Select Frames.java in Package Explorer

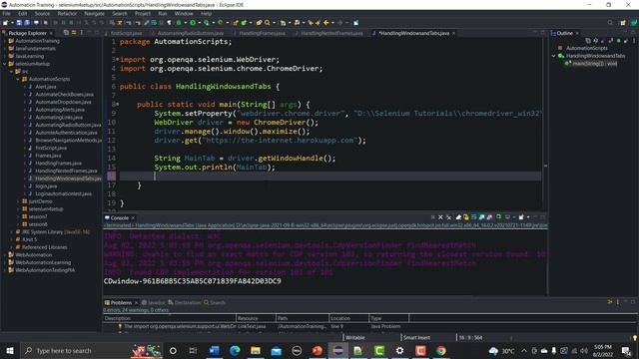pos(48,156)
